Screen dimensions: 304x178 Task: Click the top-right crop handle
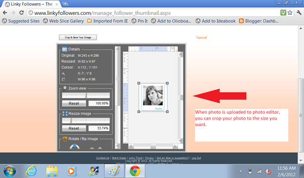167,83
